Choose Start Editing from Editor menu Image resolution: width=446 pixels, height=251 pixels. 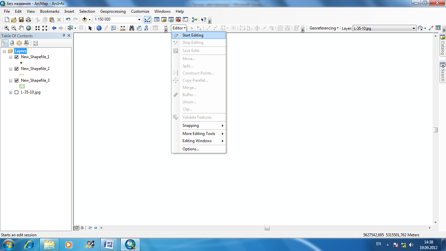point(199,35)
